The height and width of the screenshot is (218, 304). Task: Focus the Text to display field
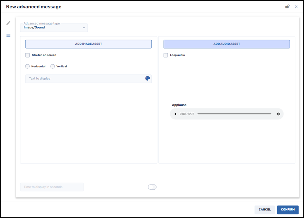click(x=81, y=78)
